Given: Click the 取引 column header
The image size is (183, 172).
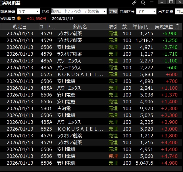Looking at the screenshot, I should (x=113, y=27).
